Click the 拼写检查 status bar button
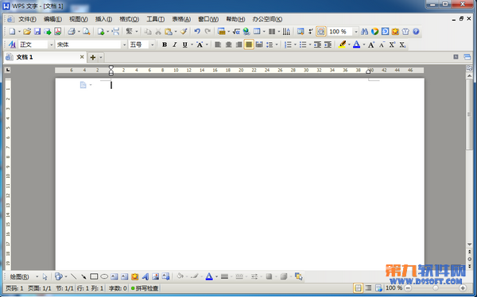 click(145, 288)
